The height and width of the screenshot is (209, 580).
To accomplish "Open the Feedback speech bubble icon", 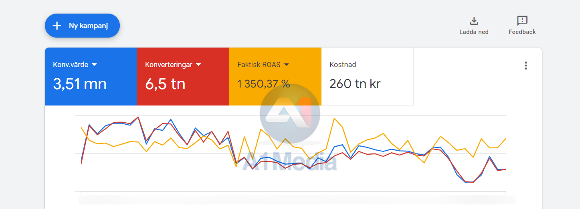I will (522, 21).
